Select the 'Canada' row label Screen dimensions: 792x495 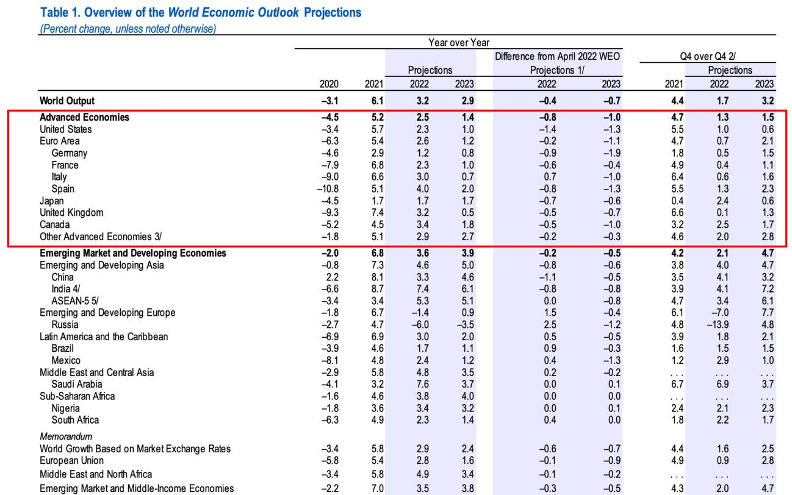54,224
